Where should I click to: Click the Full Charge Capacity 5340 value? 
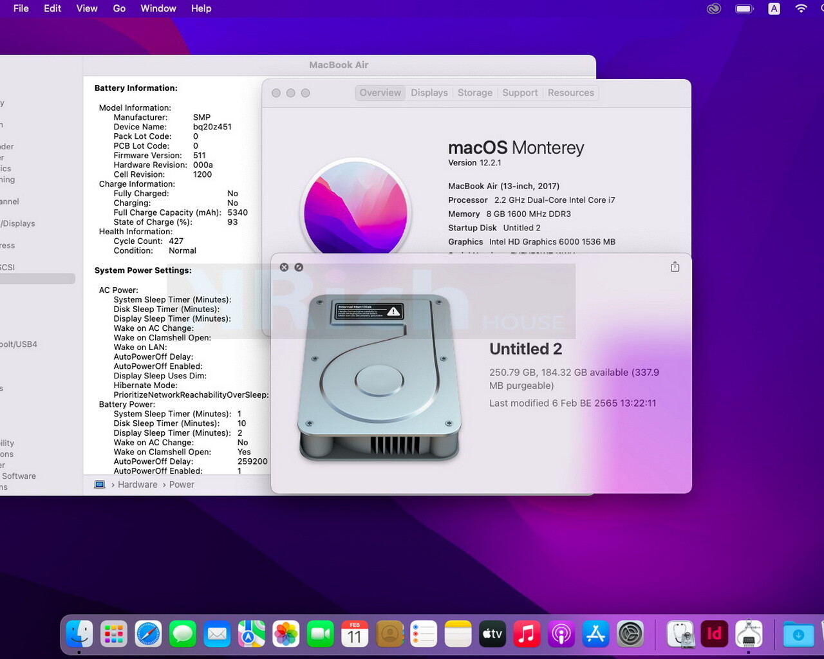[238, 212]
